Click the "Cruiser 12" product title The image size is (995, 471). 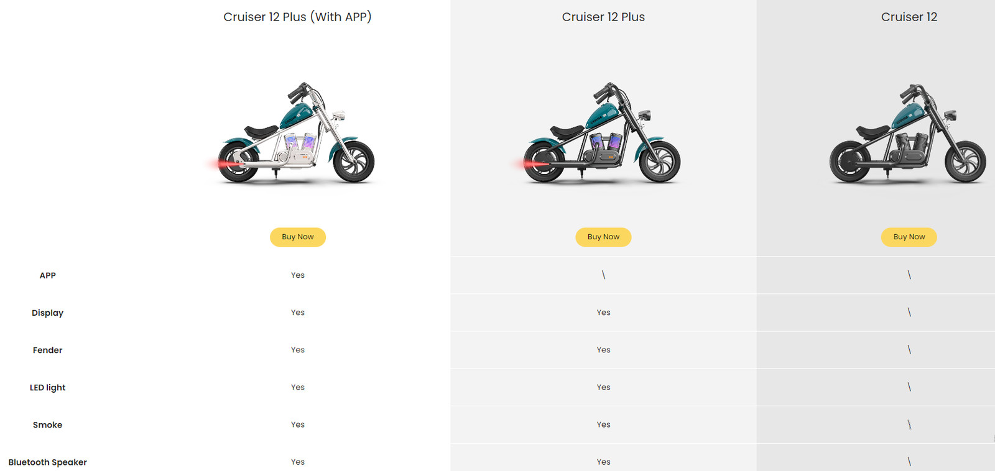click(x=909, y=17)
